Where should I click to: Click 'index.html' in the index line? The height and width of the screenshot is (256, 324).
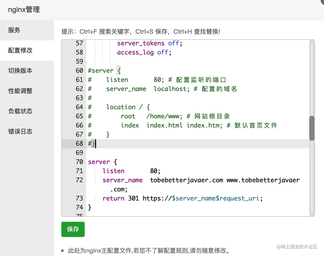164,125
